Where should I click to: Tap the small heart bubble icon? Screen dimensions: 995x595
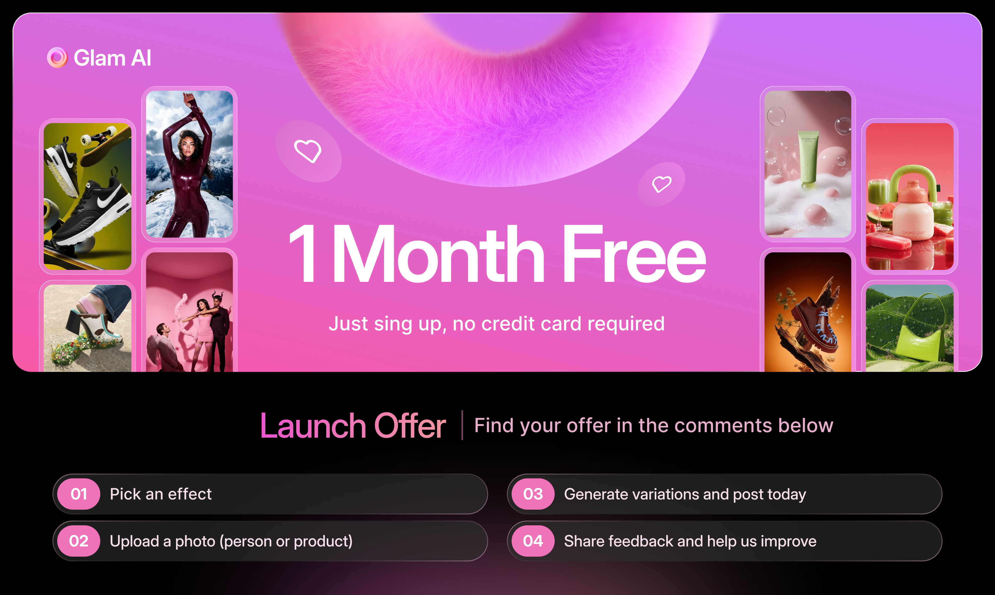click(661, 184)
